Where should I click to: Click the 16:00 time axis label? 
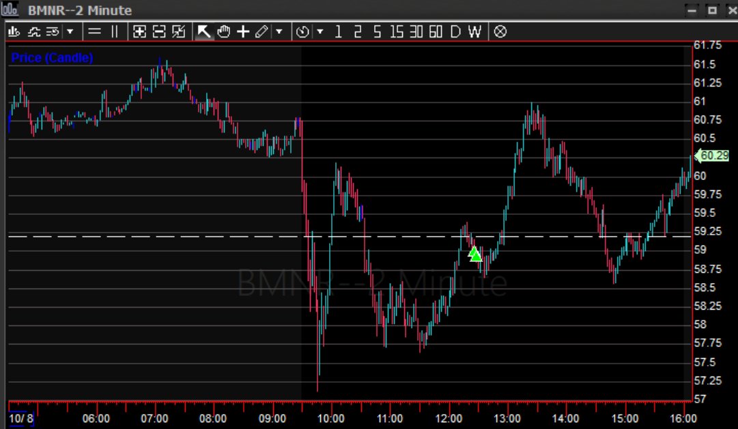[683, 418]
